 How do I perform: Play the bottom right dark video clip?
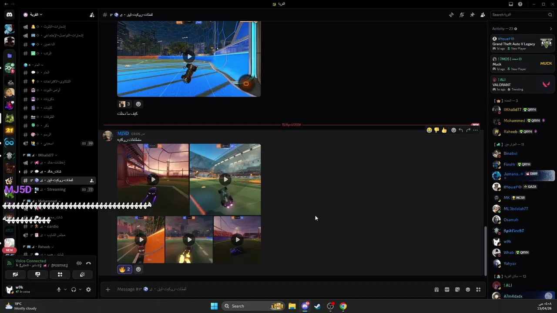click(x=237, y=240)
